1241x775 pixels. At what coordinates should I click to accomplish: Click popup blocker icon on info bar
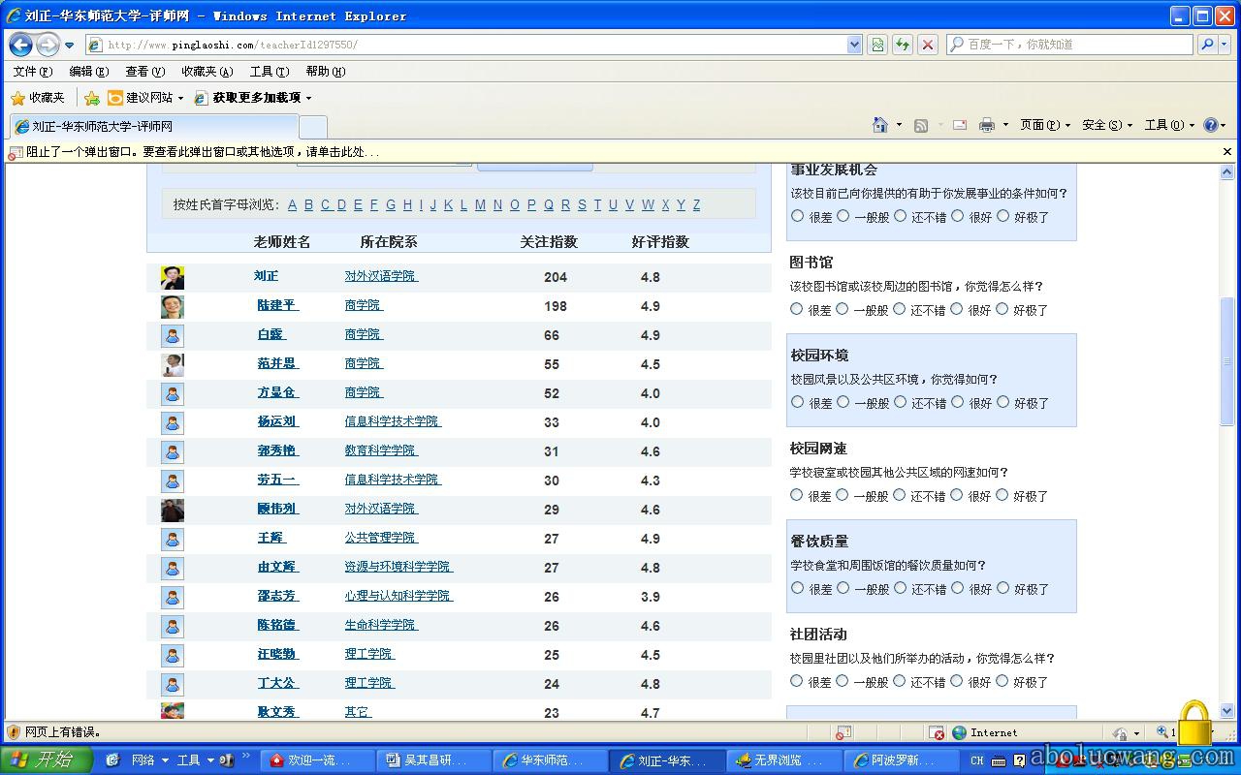point(16,152)
